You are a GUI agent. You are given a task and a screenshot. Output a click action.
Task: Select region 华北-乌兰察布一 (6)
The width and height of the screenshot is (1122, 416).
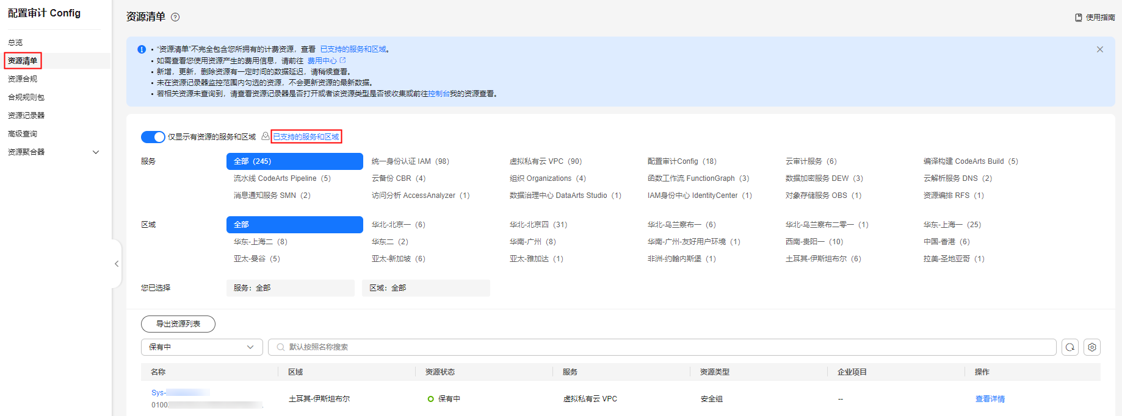tap(682, 225)
